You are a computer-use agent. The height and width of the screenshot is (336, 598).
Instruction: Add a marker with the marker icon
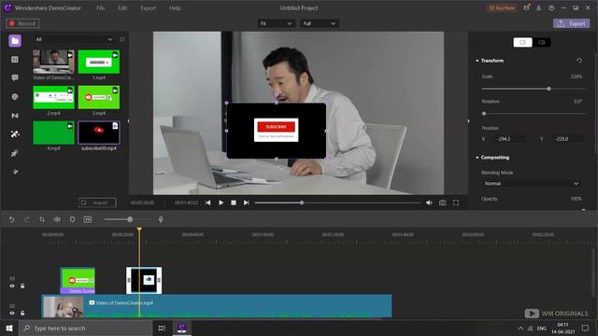72,219
